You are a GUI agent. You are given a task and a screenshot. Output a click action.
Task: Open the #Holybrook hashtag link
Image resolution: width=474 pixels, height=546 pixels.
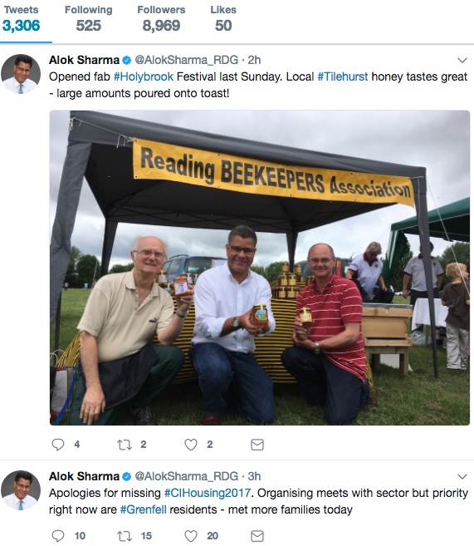(x=144, y=76)
